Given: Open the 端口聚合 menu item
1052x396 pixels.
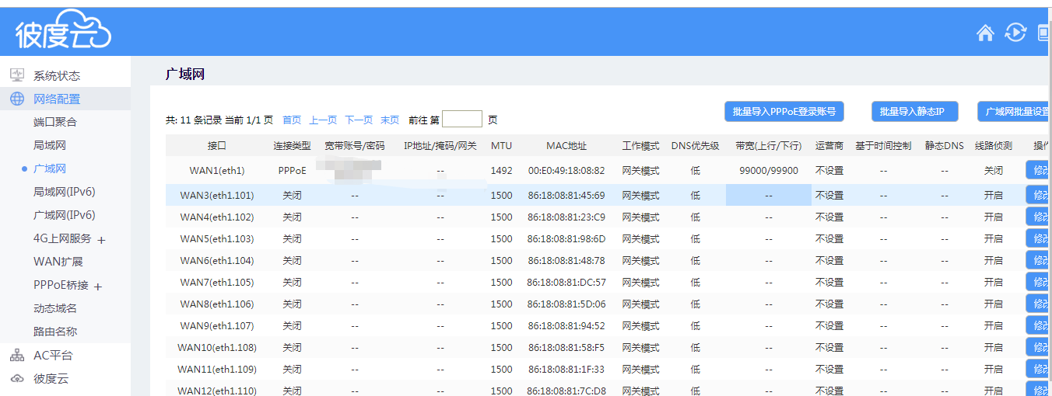Looking at the screenshot, I should [x=55, y=122].
